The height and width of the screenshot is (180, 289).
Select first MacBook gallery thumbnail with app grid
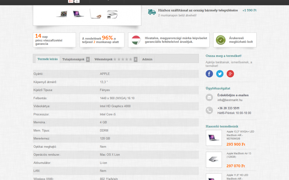[62, 14]
